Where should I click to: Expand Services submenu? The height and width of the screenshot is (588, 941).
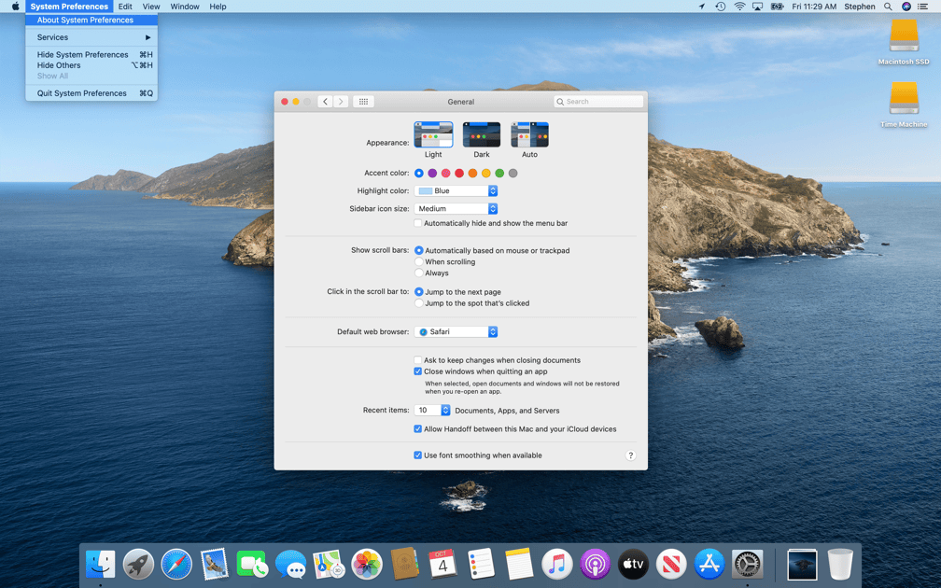click(91, 37)
